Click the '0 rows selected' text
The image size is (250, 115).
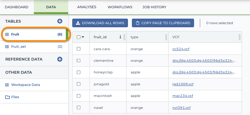tap(220, 23)
